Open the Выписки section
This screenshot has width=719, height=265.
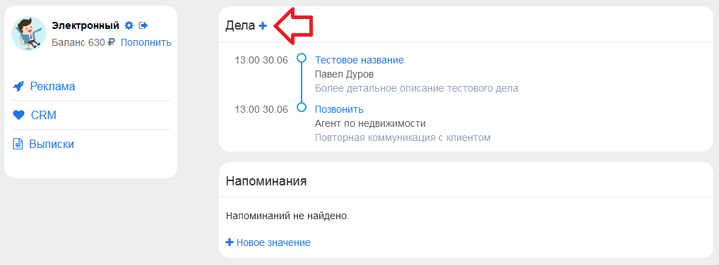point(52,144)
